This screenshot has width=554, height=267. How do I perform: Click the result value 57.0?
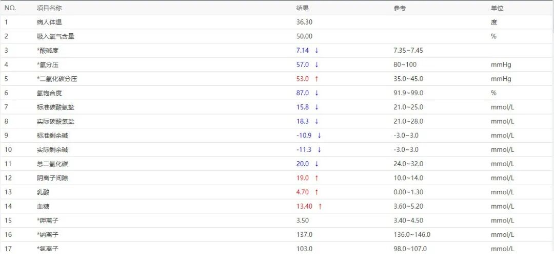303,64
